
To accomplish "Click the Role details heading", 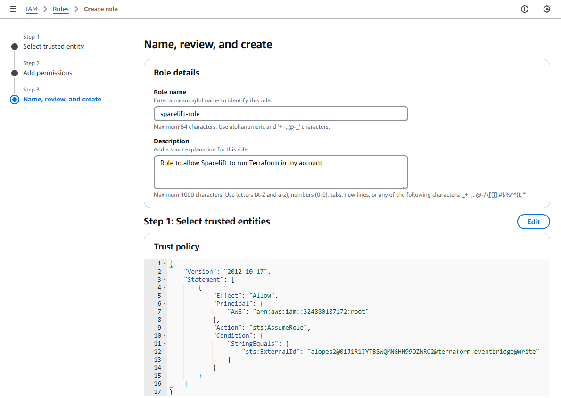I will pos(176,73).
